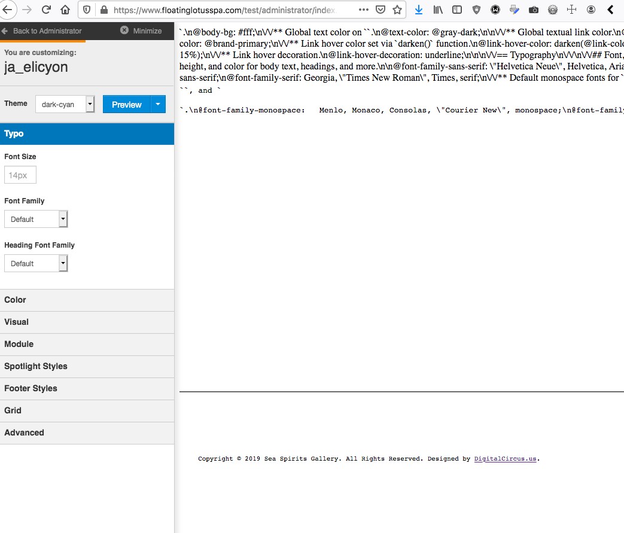This screenshot has width=624, height=533.
Task: Open the Heading Font Family dropdown
Action: (x=36, y=264)
